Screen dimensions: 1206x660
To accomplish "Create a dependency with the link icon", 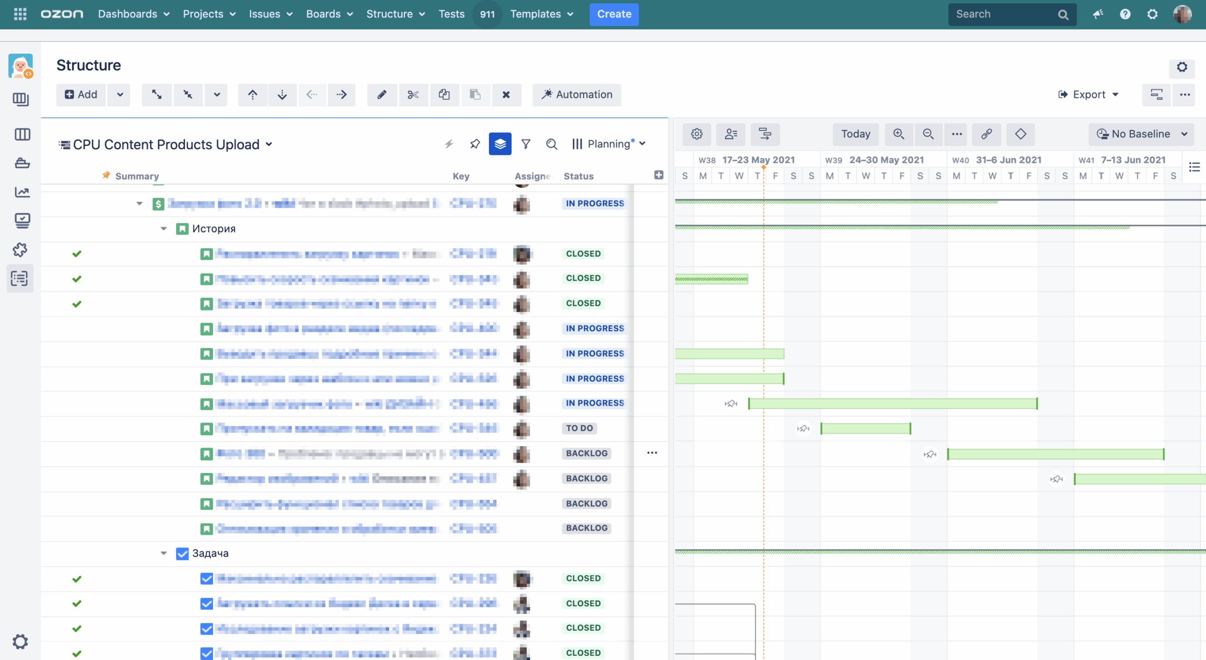I will tap(986, 134).
